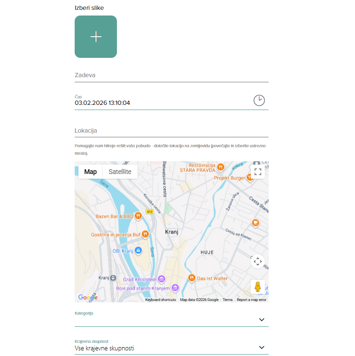
Task: Toggle fullscreen map view
Action: pyautogui.click(x=257, y=172)
